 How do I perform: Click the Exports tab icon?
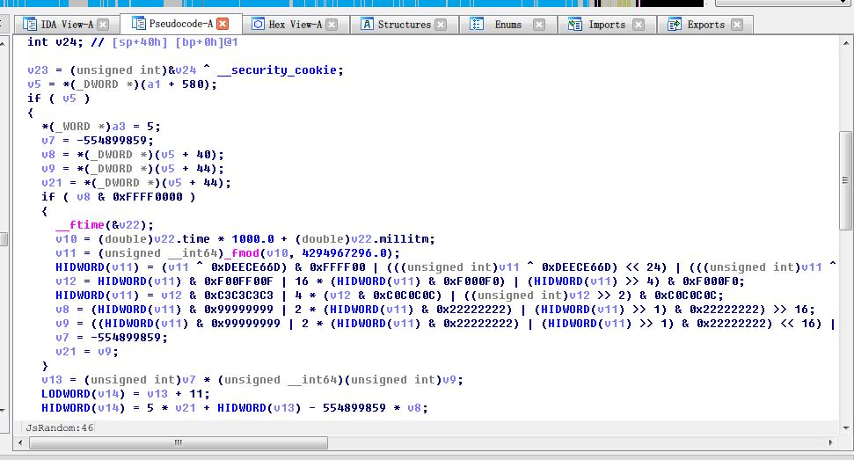coord(675,25)
